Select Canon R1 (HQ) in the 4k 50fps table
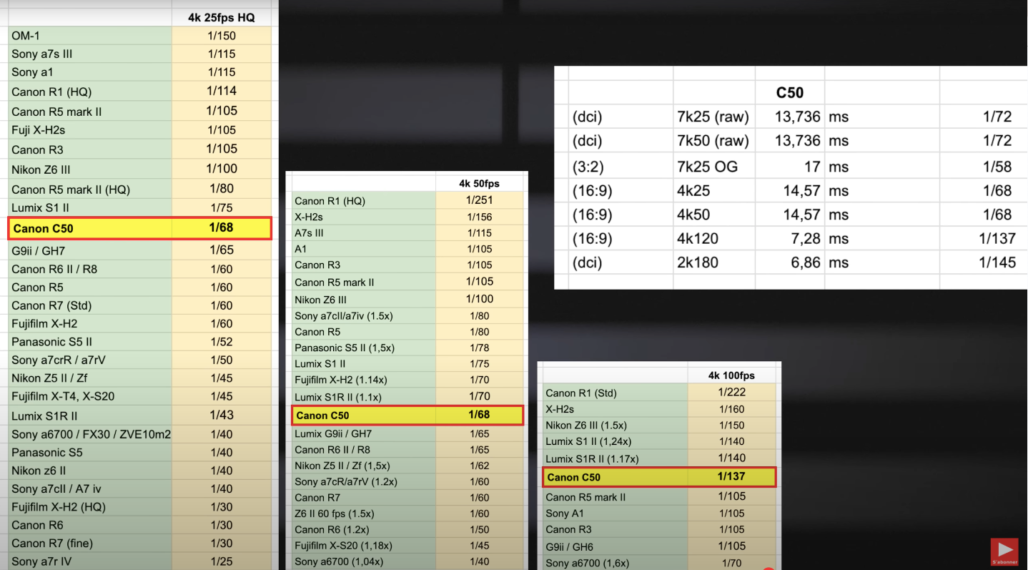The width and height of the screenshot is (1028, 570). [330, 201]
